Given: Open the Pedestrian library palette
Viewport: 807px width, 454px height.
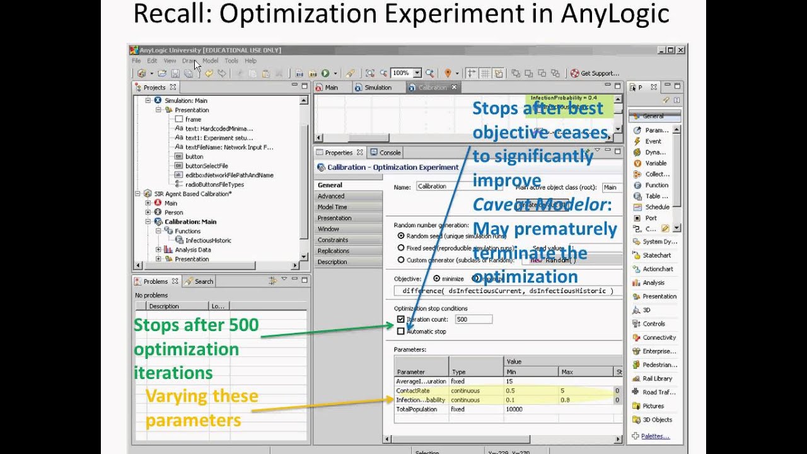Looking at the screenshot, I should coord(654,365).
